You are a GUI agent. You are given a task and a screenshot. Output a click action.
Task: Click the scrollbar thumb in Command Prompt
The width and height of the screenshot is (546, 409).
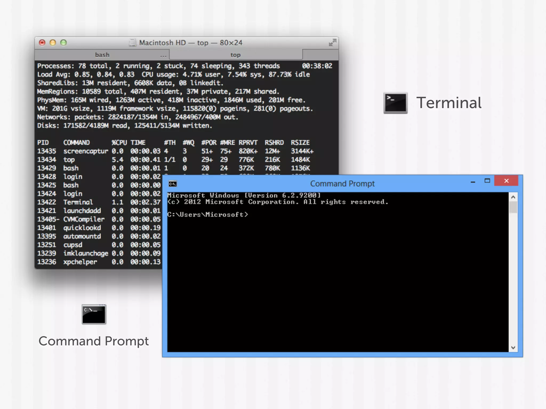pos(513,207)
